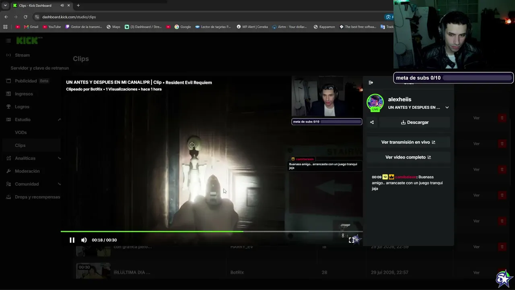Open the Kick sidebar hamburger menu

(8, 41)
